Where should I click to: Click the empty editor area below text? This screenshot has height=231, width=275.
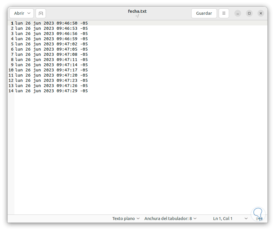tap(141, 154)
